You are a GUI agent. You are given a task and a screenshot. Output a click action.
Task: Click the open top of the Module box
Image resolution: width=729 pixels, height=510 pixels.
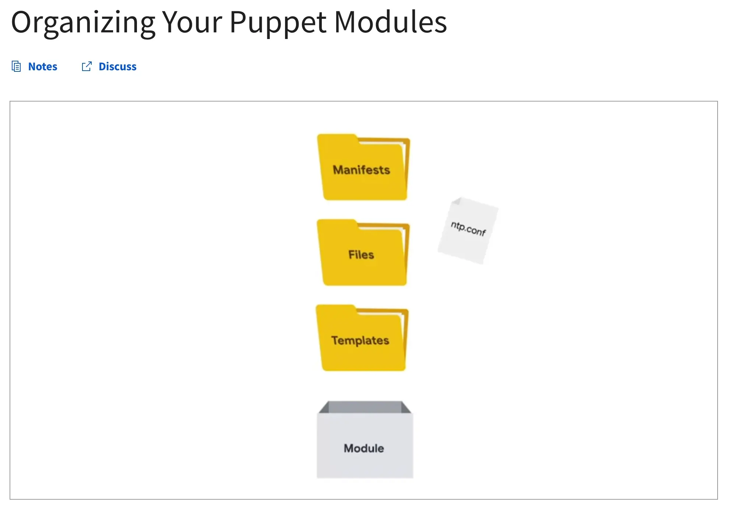364,407
